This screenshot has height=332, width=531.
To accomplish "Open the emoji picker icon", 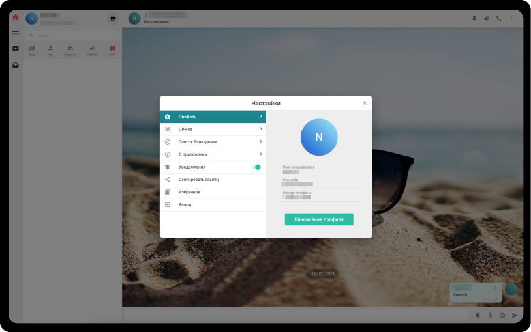I will point(502,316).
